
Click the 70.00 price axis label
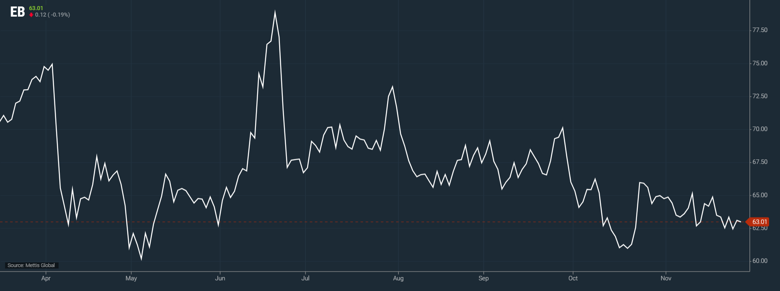point(760,129)
